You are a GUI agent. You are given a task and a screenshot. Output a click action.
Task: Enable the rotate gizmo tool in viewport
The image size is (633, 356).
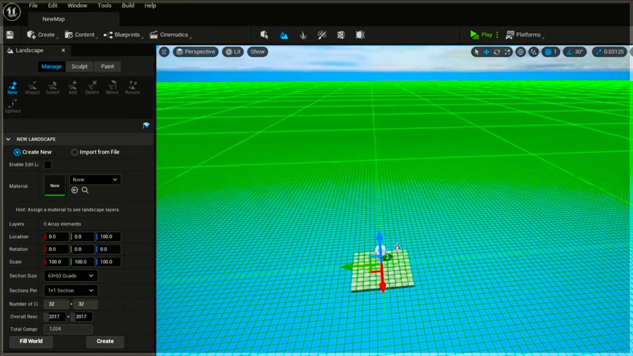coord(497,52)
